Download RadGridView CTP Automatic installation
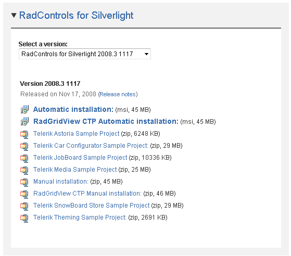 [x=106, y=121]
